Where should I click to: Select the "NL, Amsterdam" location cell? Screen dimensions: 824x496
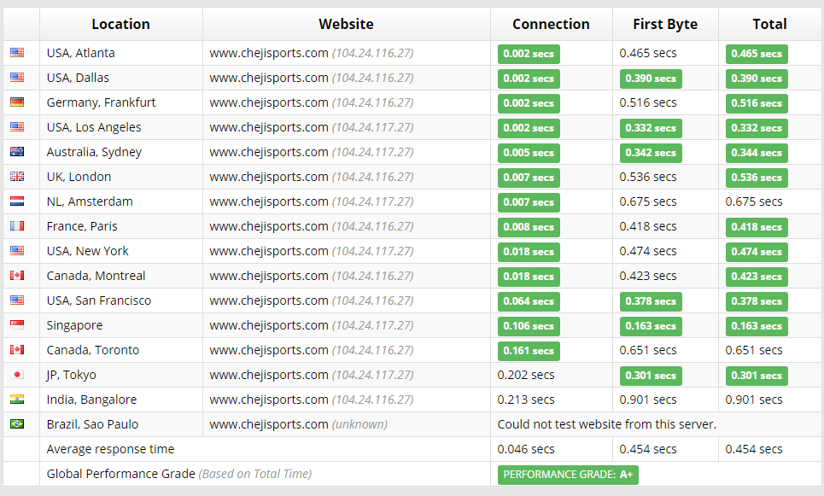pyautogui.click(x=121, y=201)
